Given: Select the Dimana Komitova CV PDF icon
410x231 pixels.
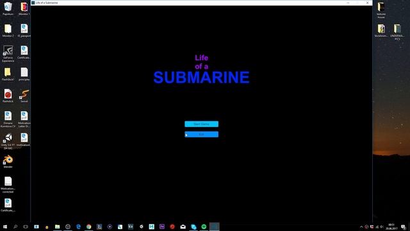Looking at the screenshot, I should tap(8, 119).
